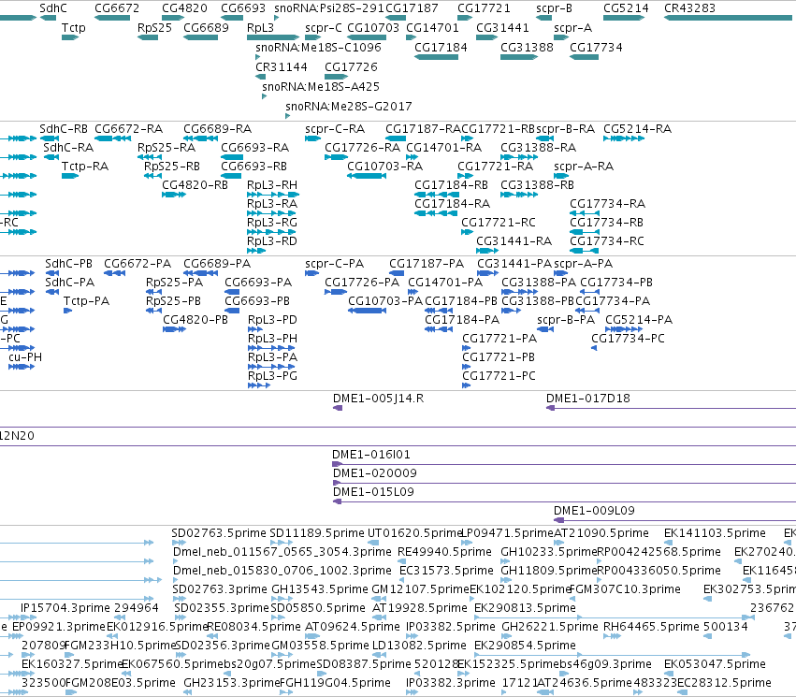Click the scpr-A gene label

click(x=572, y=28)
